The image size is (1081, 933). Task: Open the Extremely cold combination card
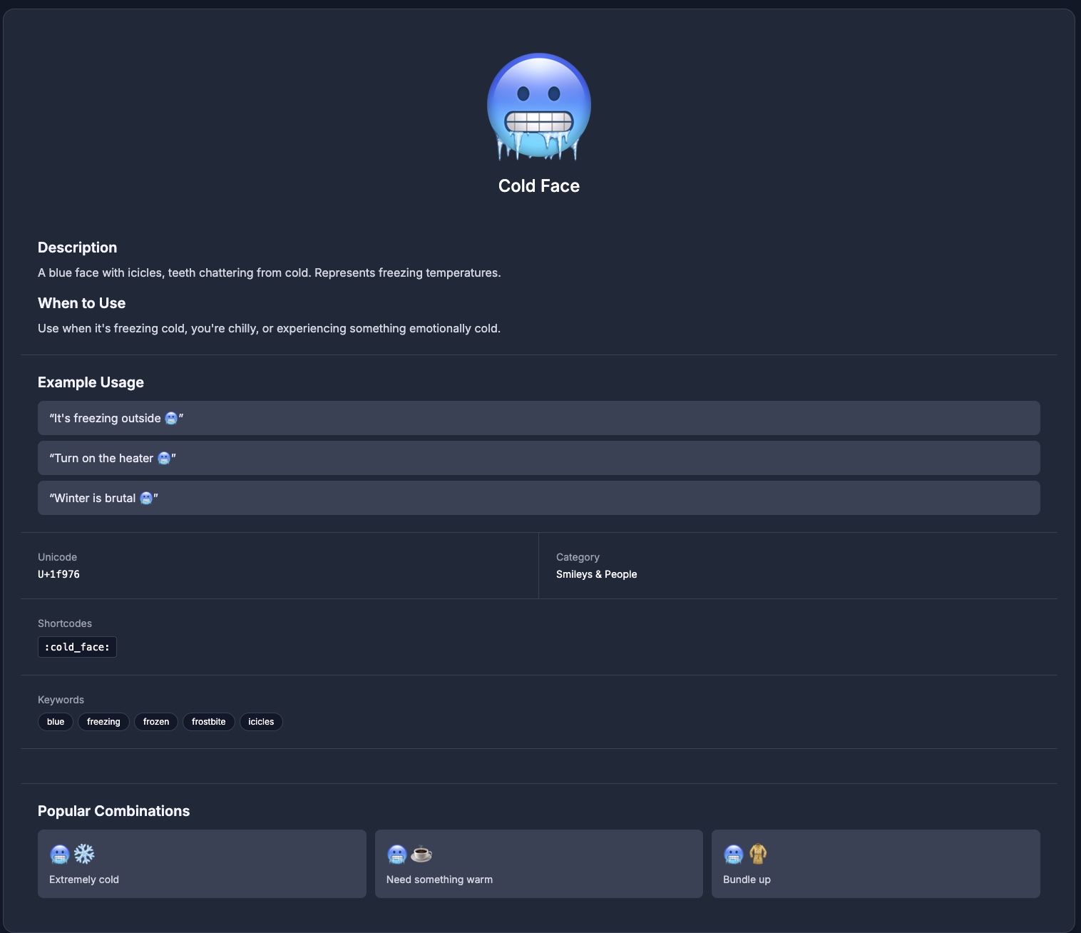tap(202, 863)
